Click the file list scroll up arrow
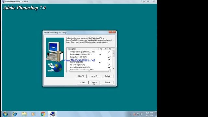The image size is (208, 117). [x=113, y=49]
